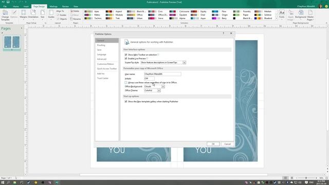Collapse the ribbon arrow
329x185 pixels.
[326, 23]
